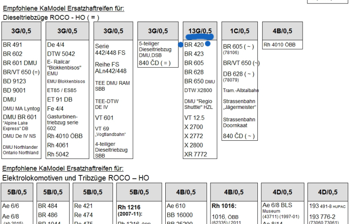Select the ET 91 DB entry

(60, 100)
